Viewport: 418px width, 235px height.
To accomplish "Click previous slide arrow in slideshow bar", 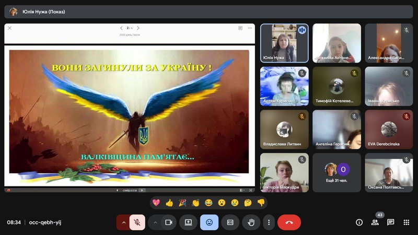I will 117,190.
